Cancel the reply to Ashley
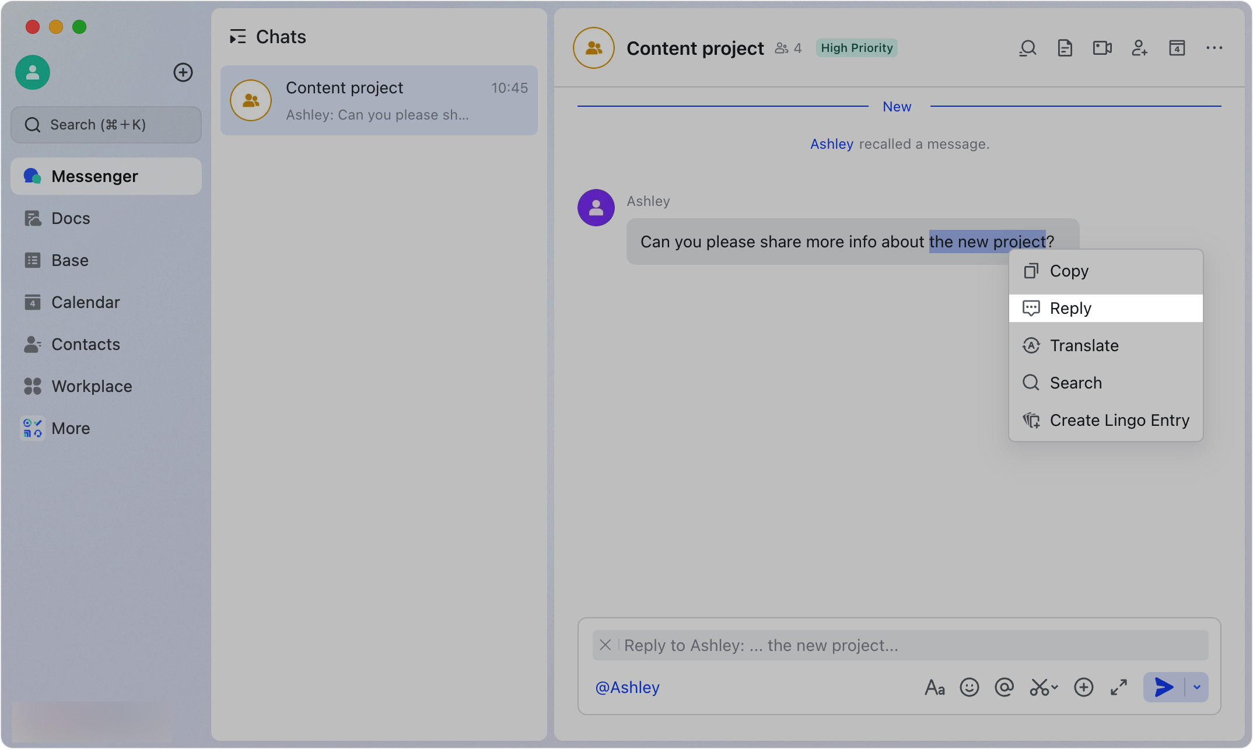This screenshot has width=1253, height=749. point(605,645)
